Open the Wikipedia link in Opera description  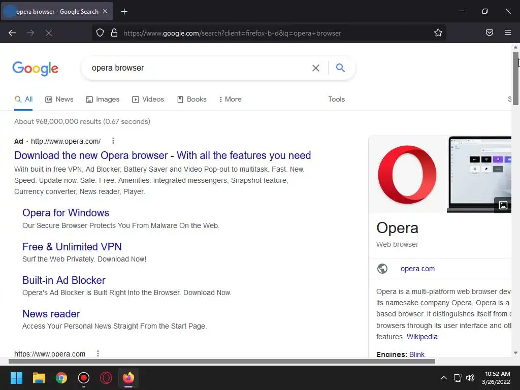click(422, 337)
